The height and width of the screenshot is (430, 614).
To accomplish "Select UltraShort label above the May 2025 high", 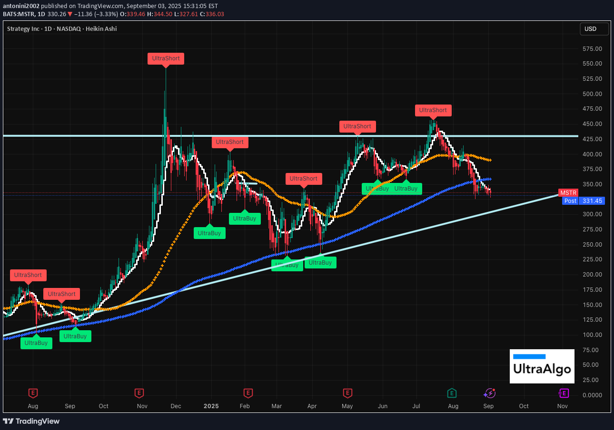I will [357, 126].
